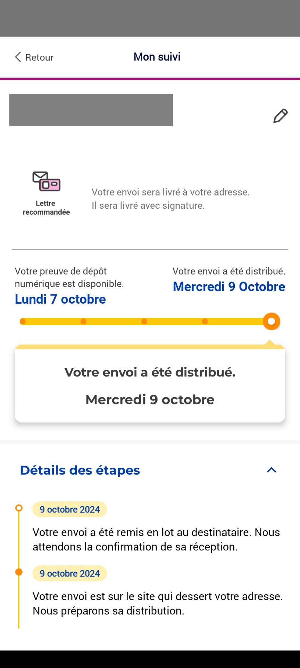
Task: Tap the Lundi 7 octobre deposit date
Action: coord(60,299)
